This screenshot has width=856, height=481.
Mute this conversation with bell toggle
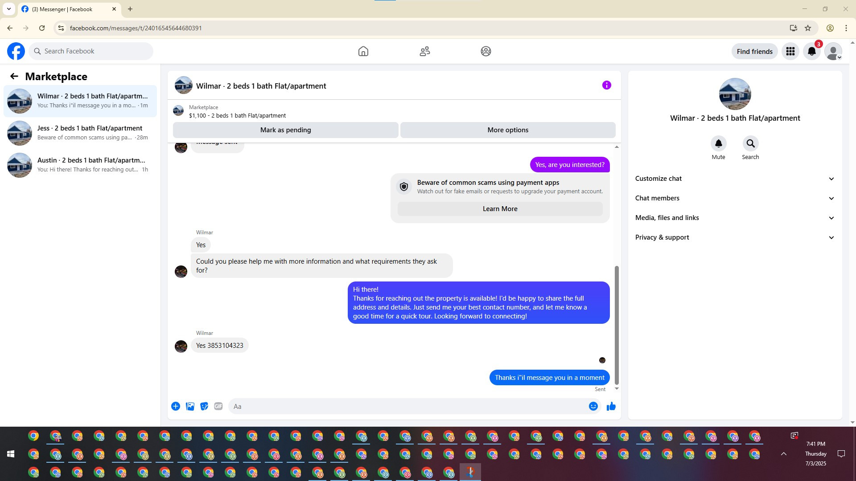tap(718, 143)
